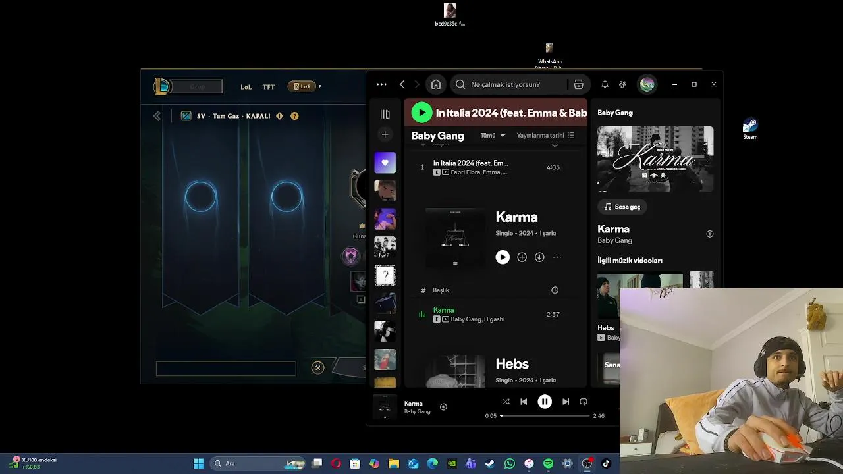843x474 pixels.
Task: Open Yayınlanma tarihi sort and view options
Action: coord(545,135)
